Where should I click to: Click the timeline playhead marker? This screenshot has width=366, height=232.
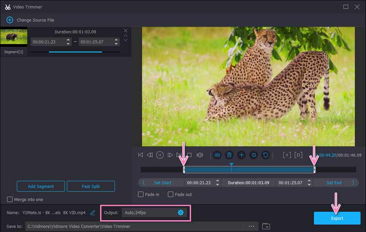231,165
